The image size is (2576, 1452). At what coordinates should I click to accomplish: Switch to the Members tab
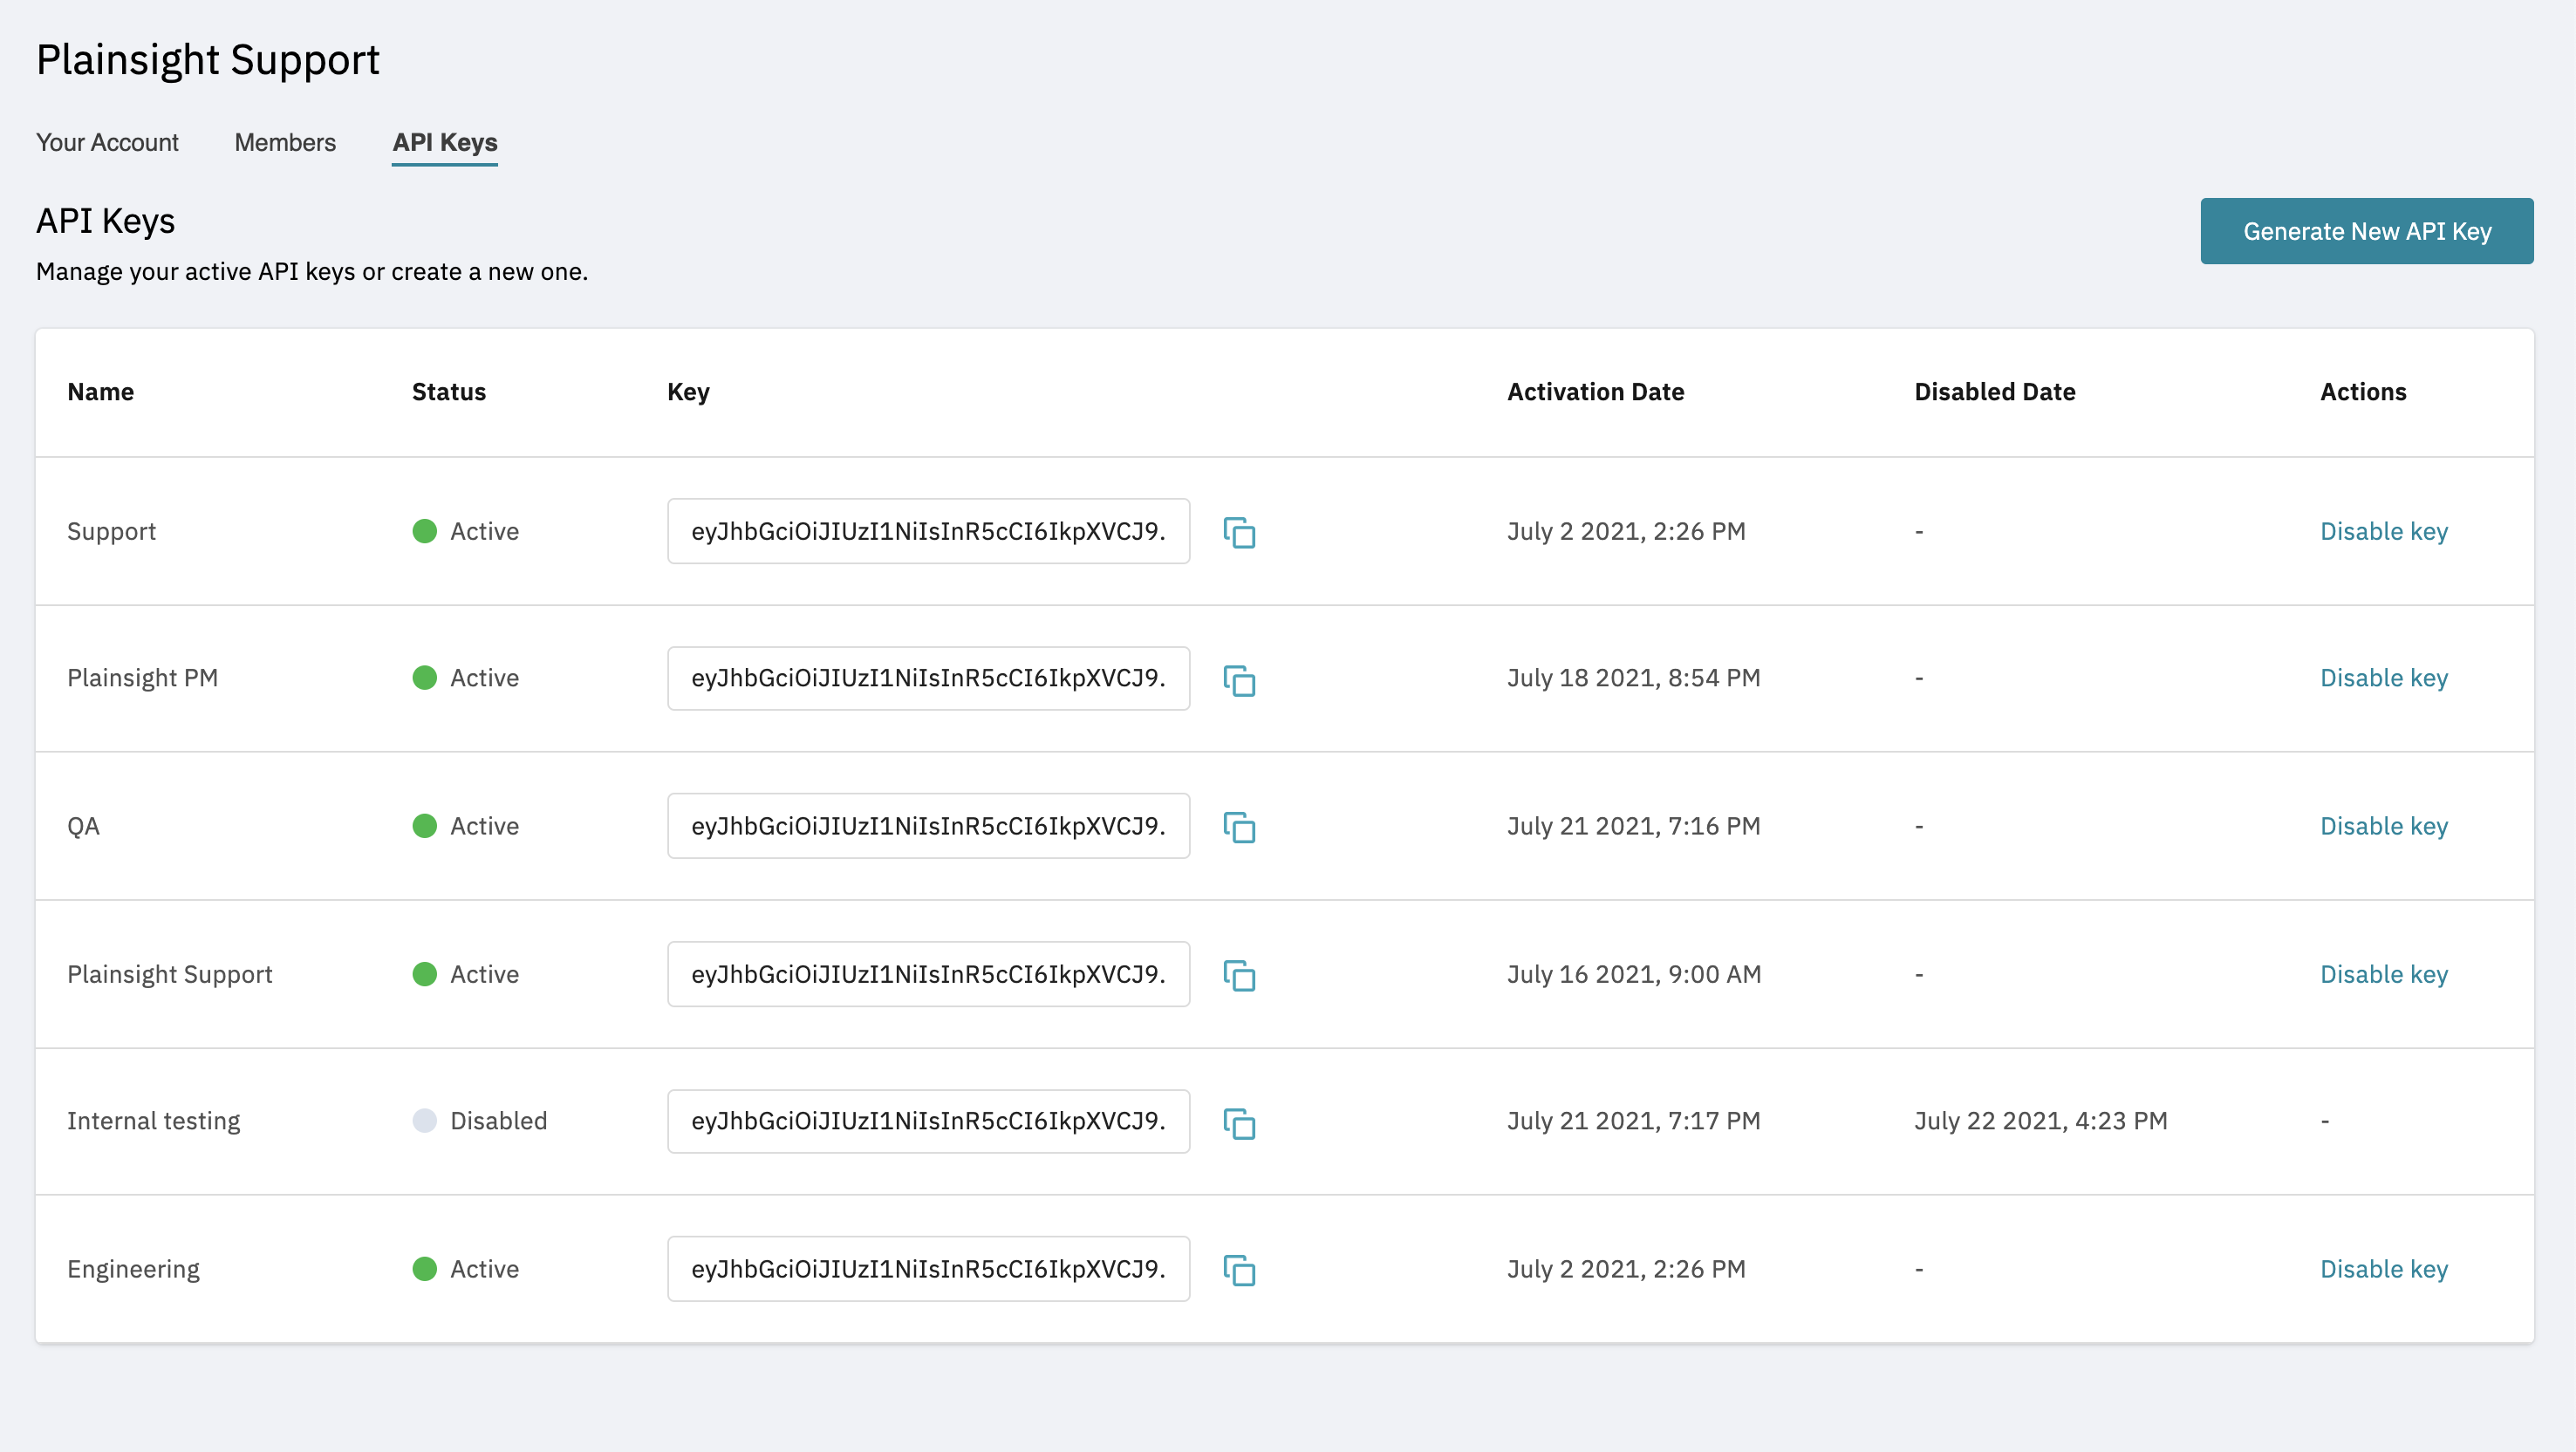[x=285, y=142]
